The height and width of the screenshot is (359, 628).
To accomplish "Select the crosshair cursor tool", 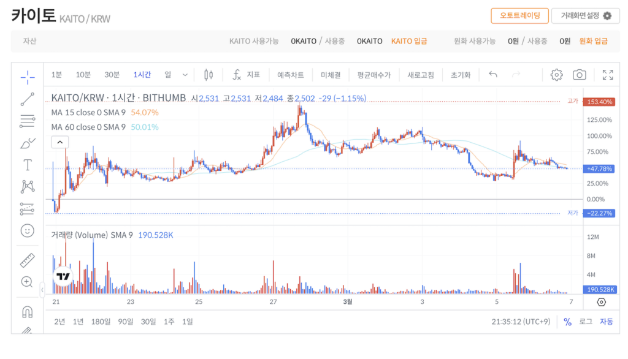I will click(x=27, y=77).
